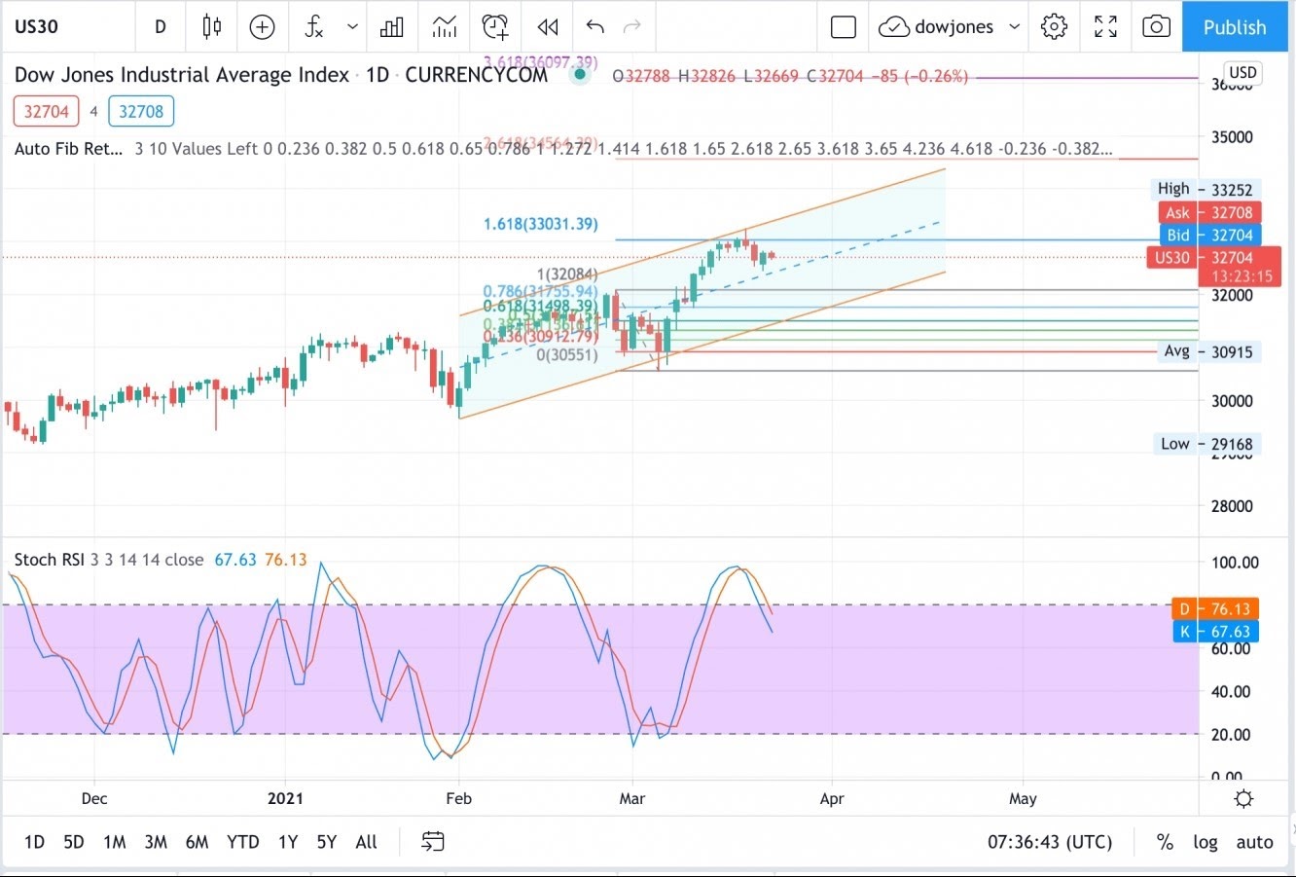Toggle the log scale mode
Viewport: 1296px width, 877px height.
pos(1206,842)
